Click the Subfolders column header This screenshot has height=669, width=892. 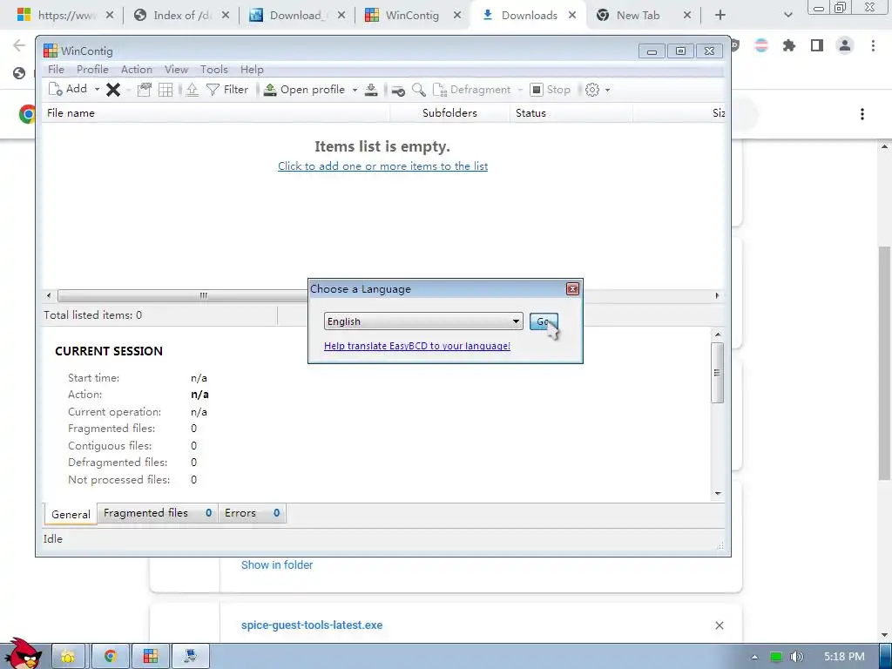click(x=450, y=113)
